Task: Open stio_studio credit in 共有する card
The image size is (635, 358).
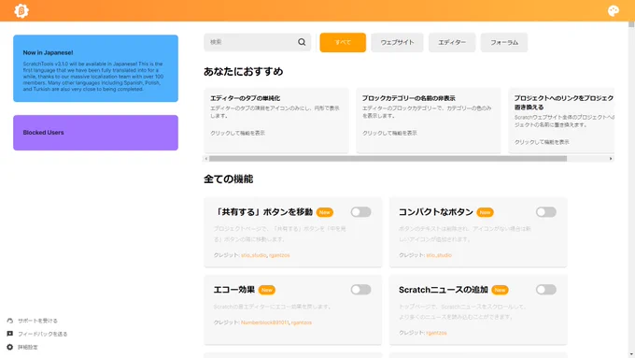Action: pos(254,255)
